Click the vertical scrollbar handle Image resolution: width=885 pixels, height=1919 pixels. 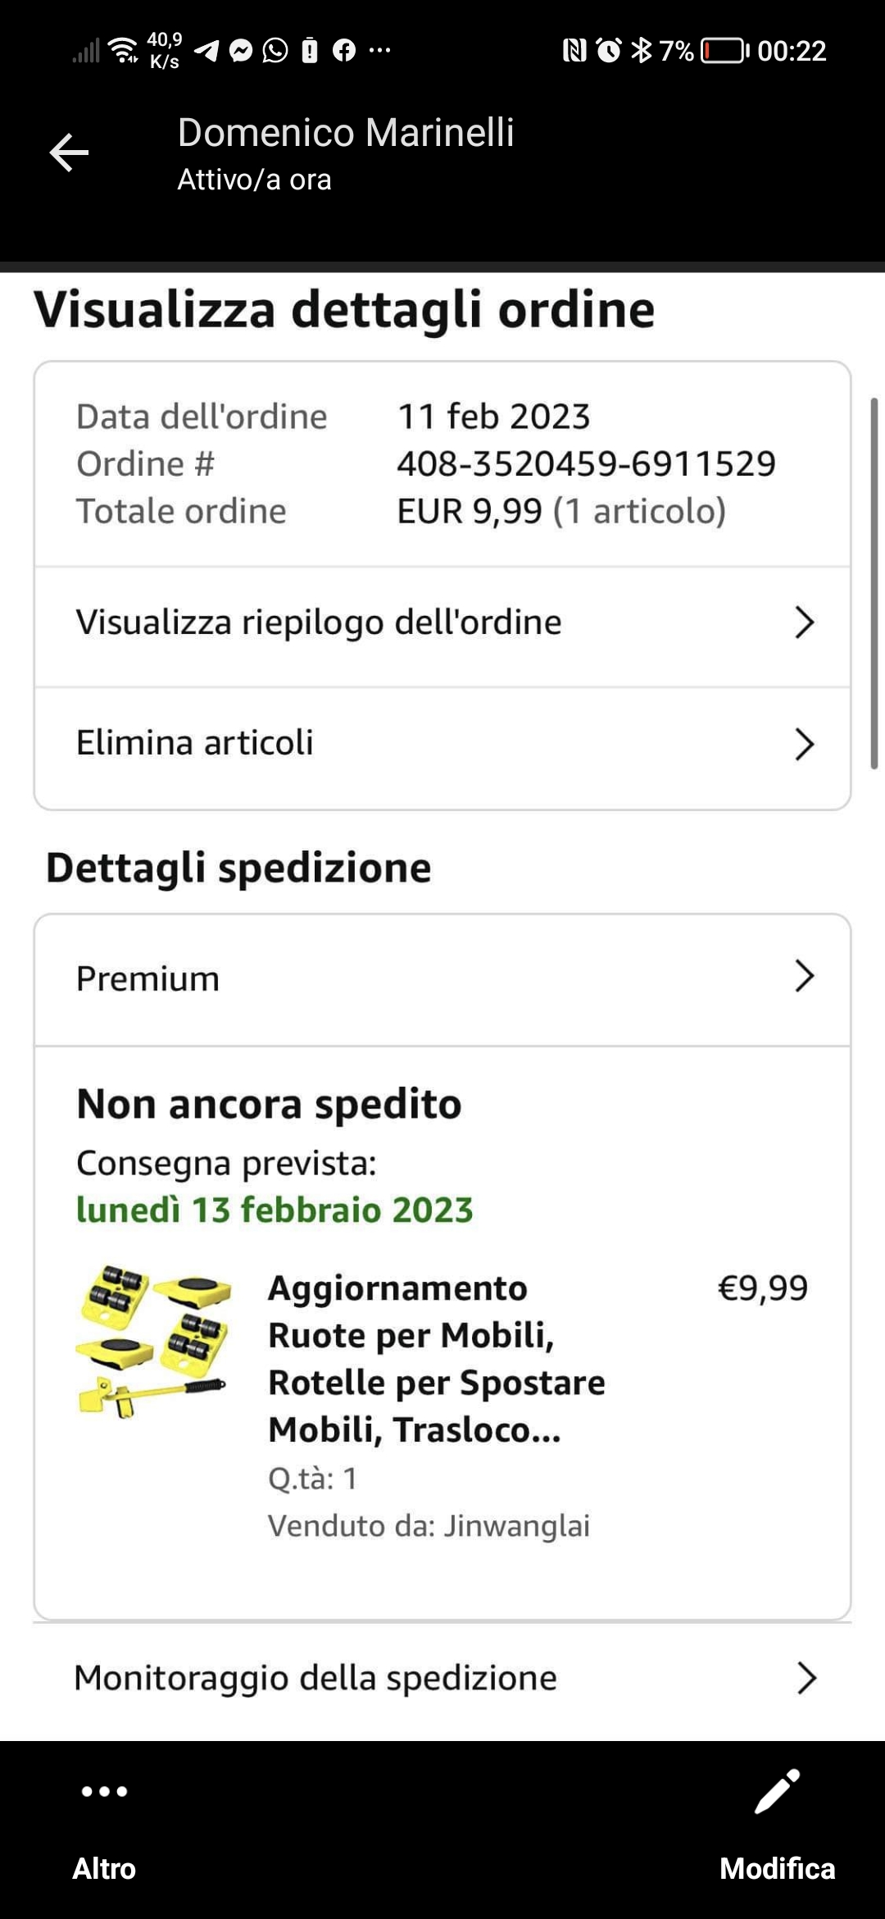(x=874, y=582)
